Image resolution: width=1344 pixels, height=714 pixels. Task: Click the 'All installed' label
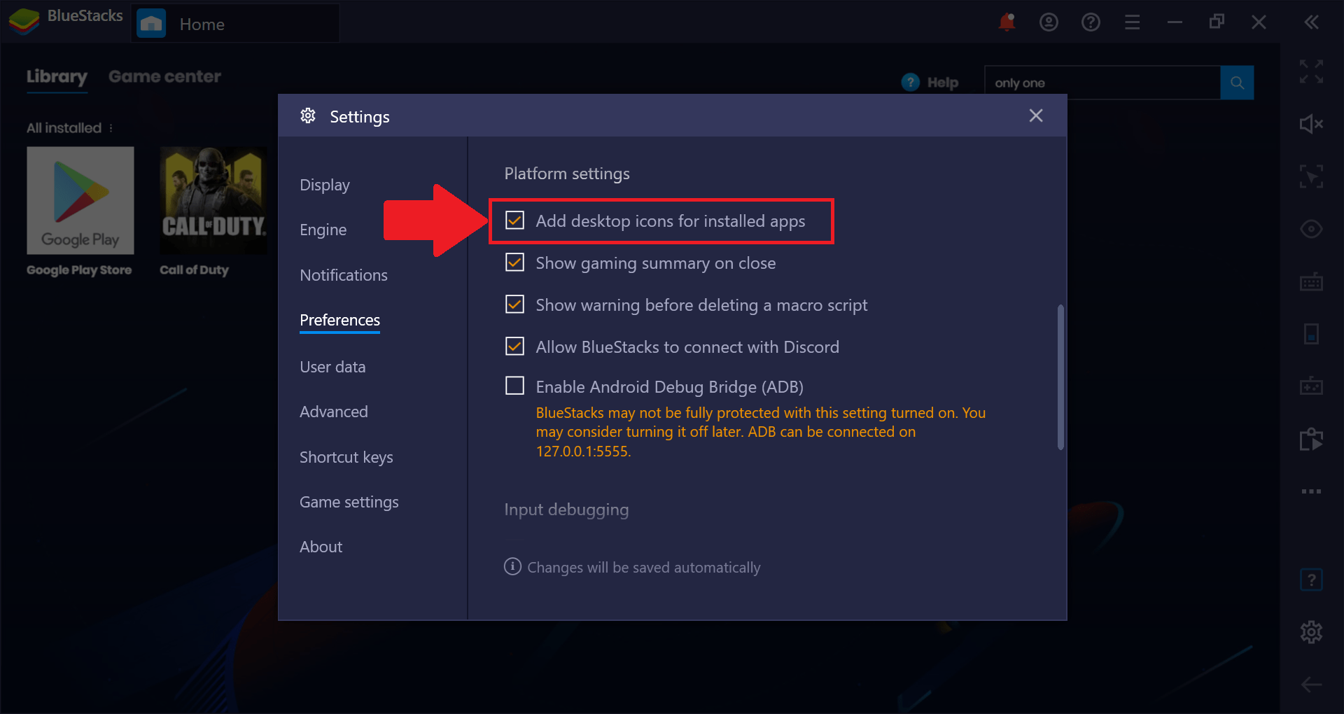(x=64, y=128)
